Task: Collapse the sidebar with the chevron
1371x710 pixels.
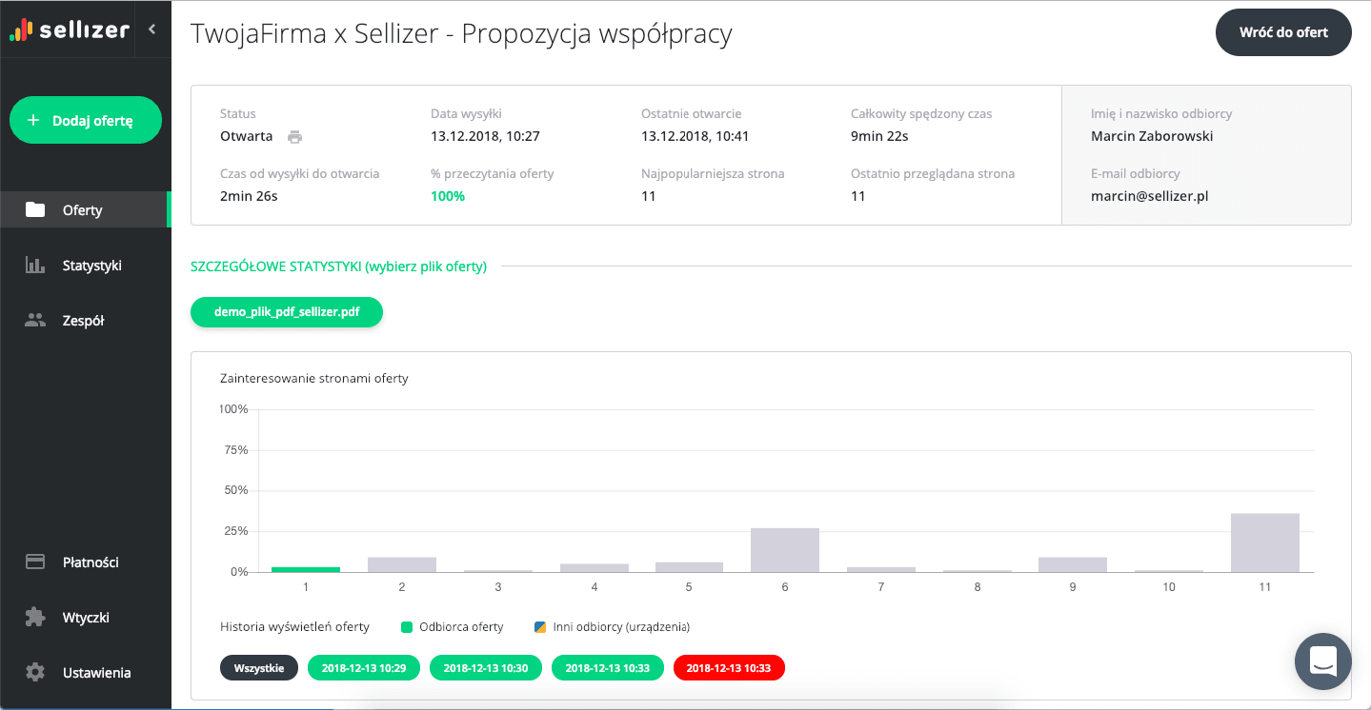Action: 151,29
